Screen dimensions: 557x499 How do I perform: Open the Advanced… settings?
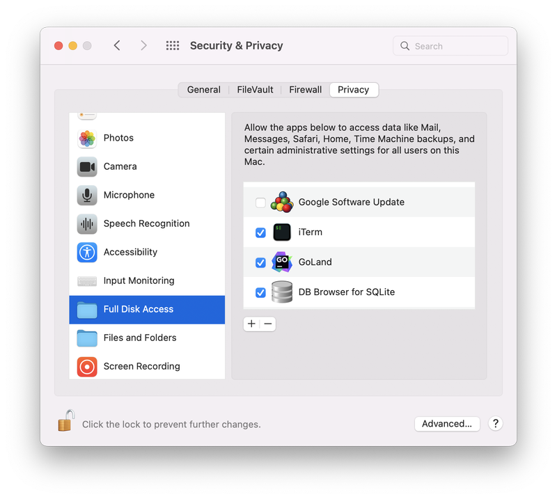[x=447, y=424]
